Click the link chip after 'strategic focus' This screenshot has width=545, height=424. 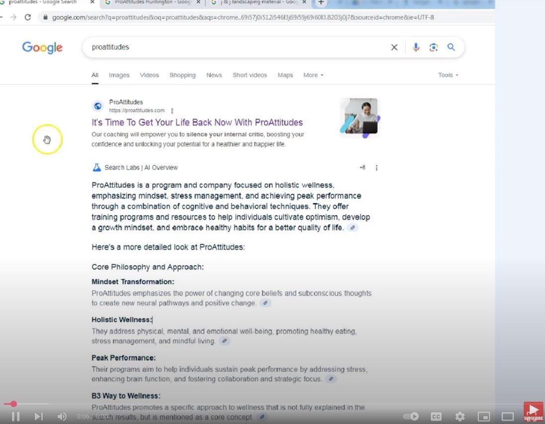pos(331,379)
